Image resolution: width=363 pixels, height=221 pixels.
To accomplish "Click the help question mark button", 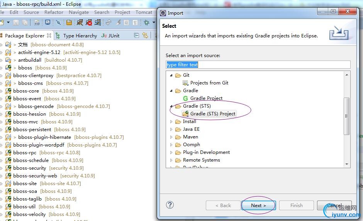I will [x=170, y=205].
